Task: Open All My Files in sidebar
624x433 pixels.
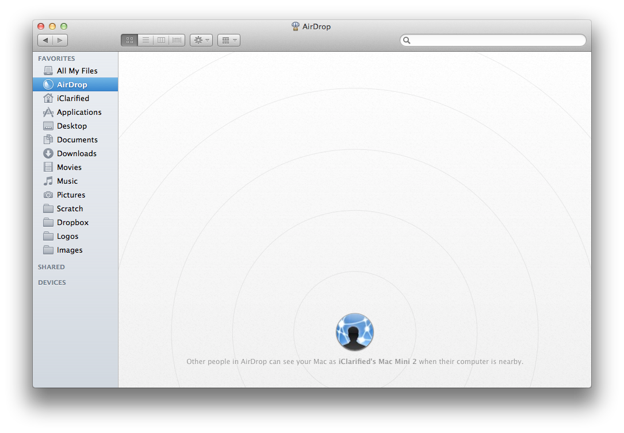Action: [x=75, y=71]
